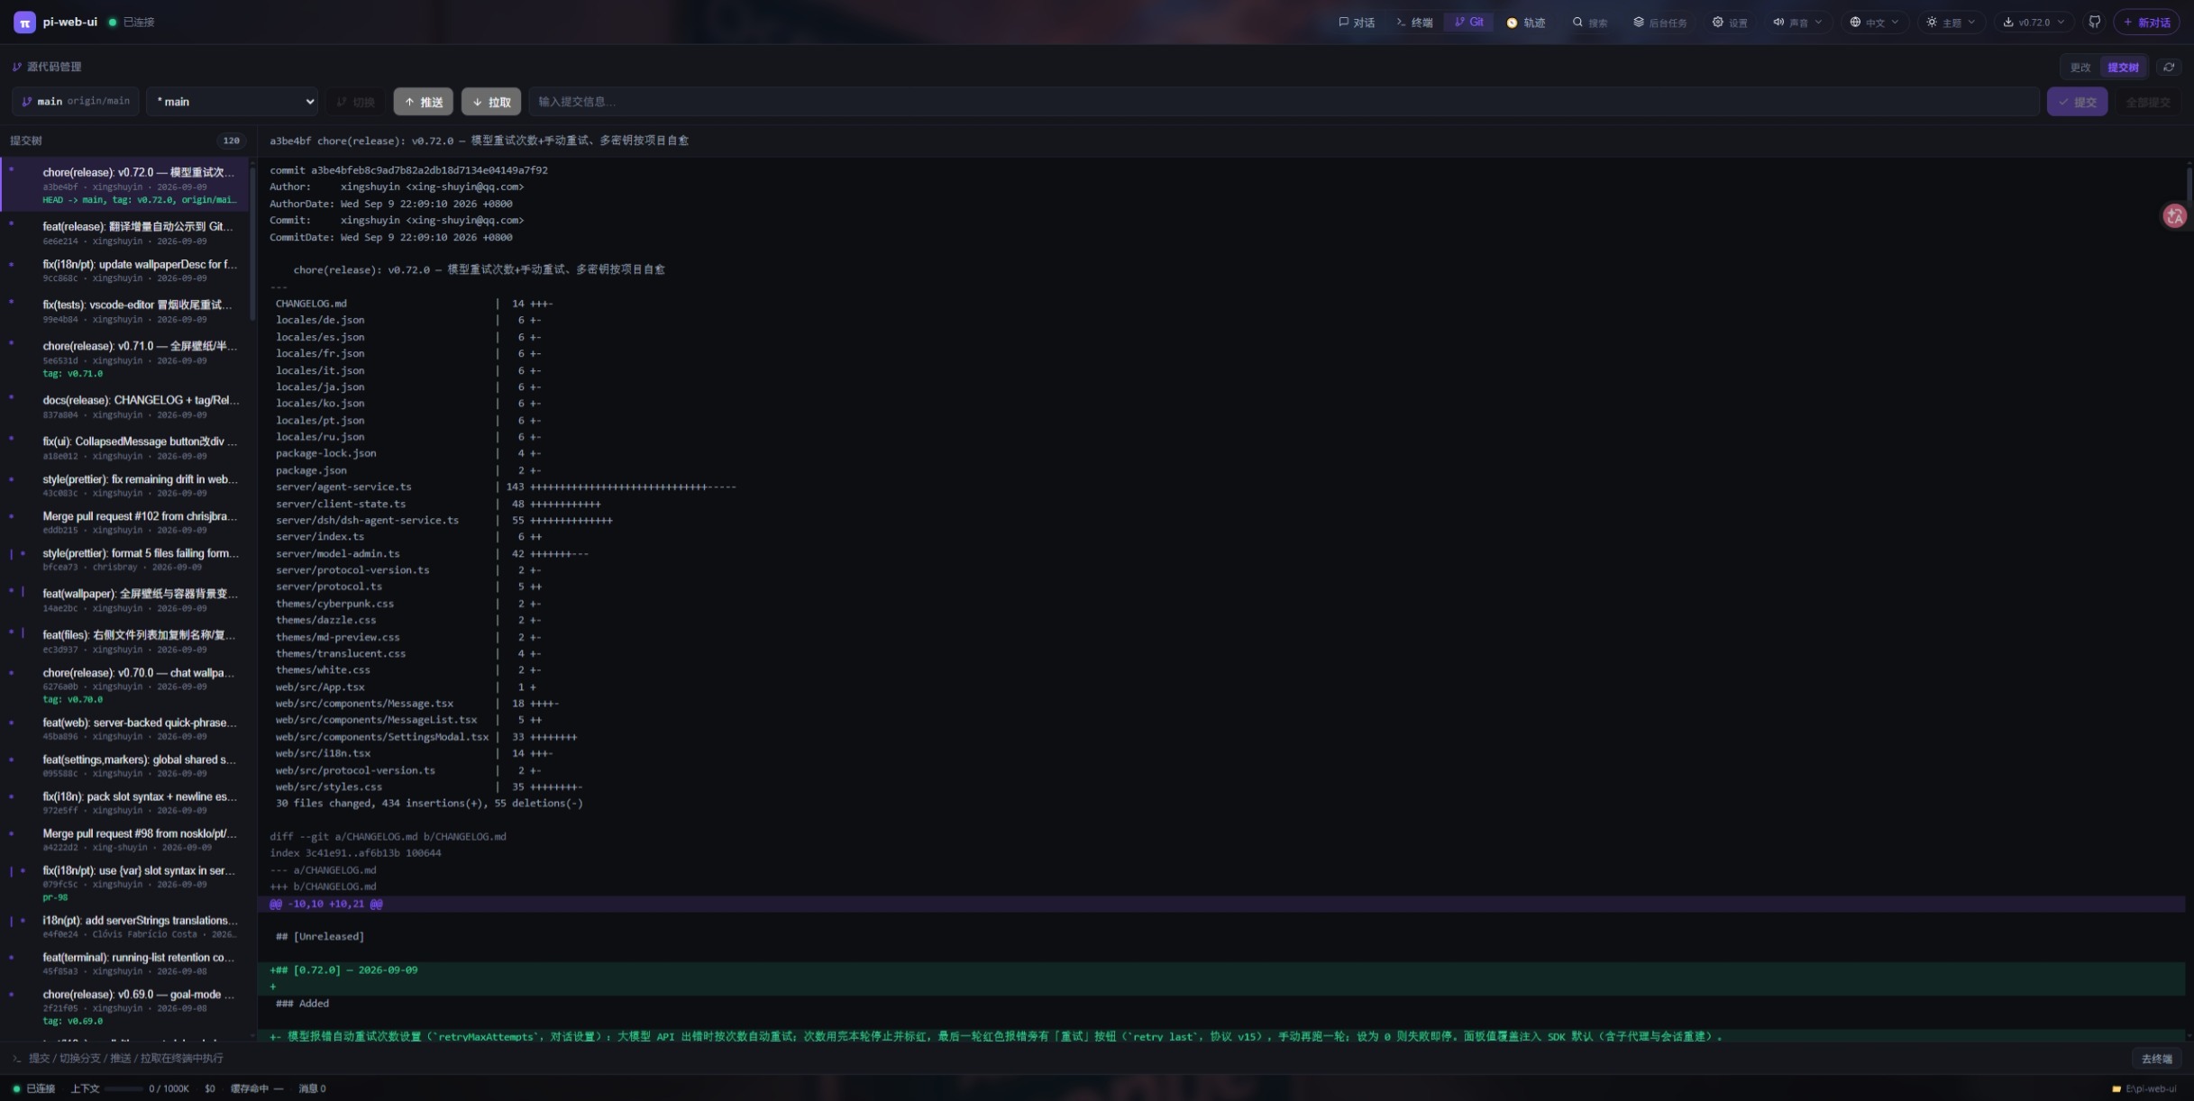
Task: Select commit chore(release): v0.71.0
Action: click(126, 359)
